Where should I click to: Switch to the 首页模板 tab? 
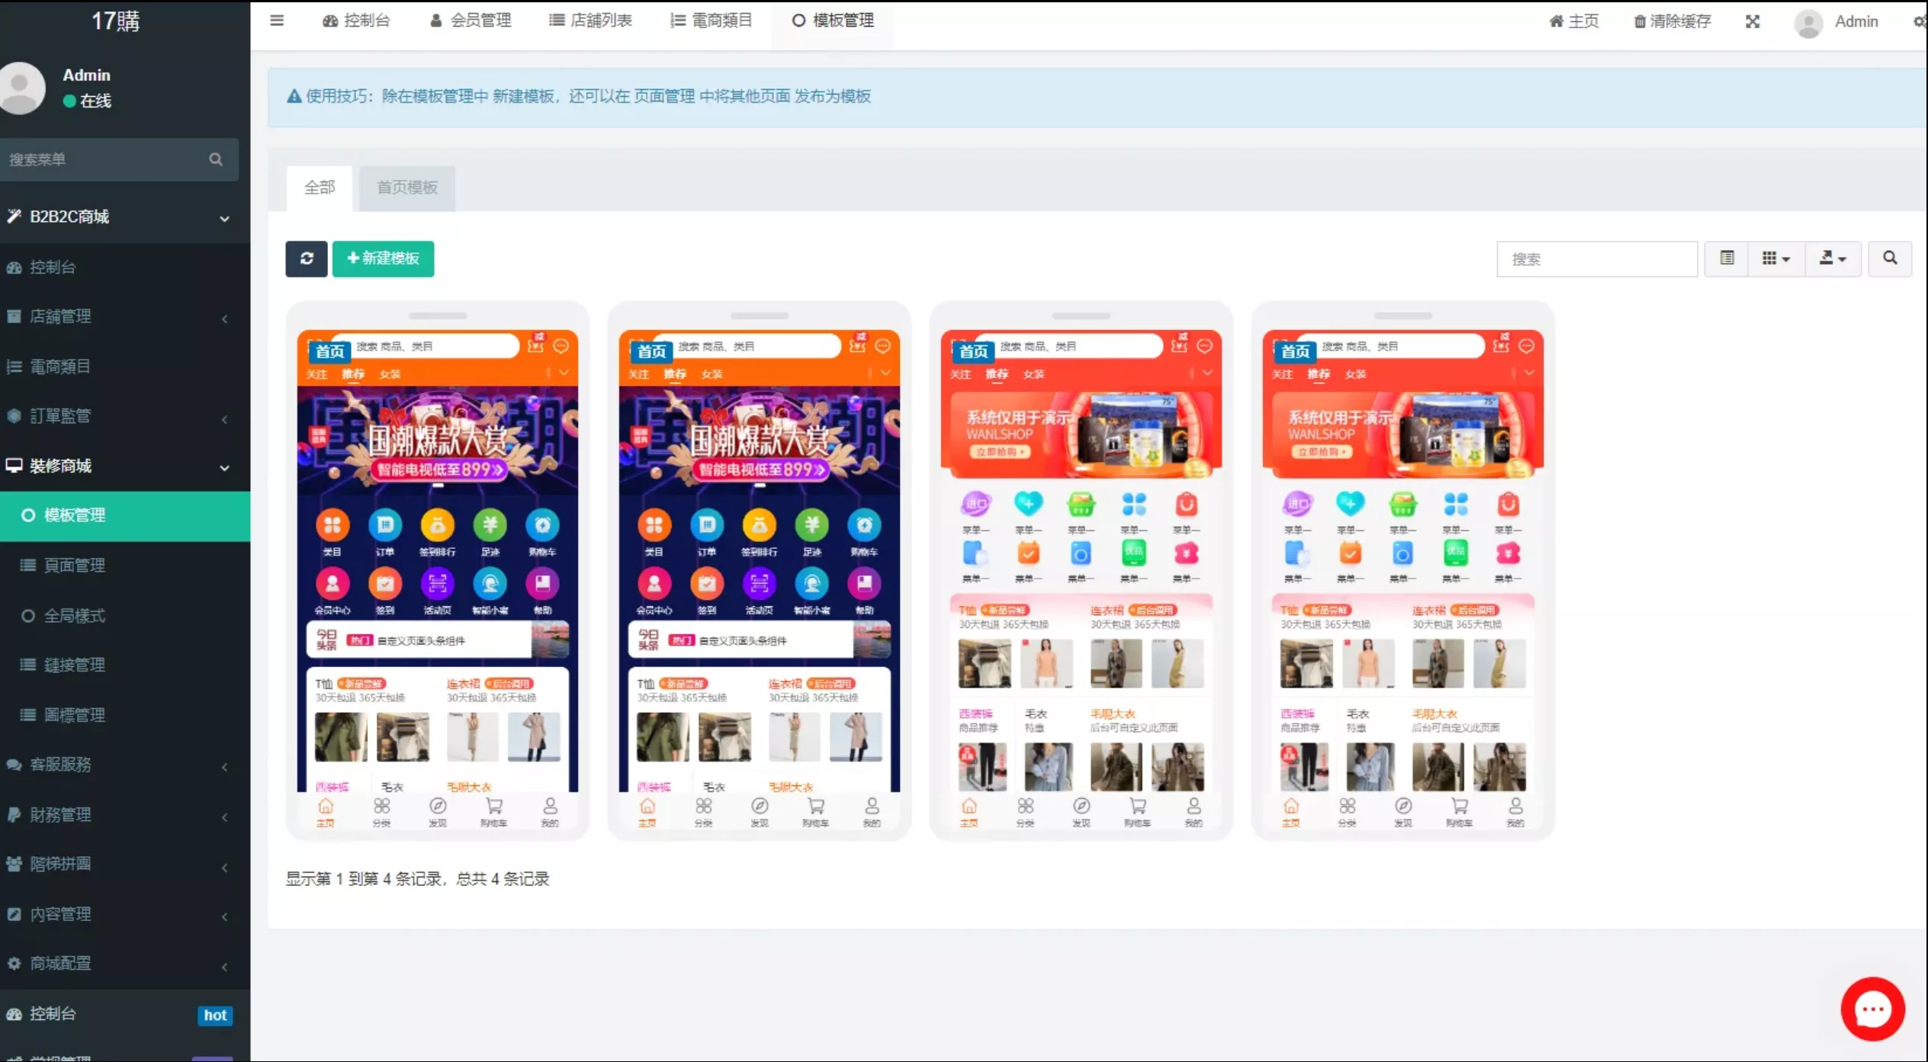tap(406, 187)
